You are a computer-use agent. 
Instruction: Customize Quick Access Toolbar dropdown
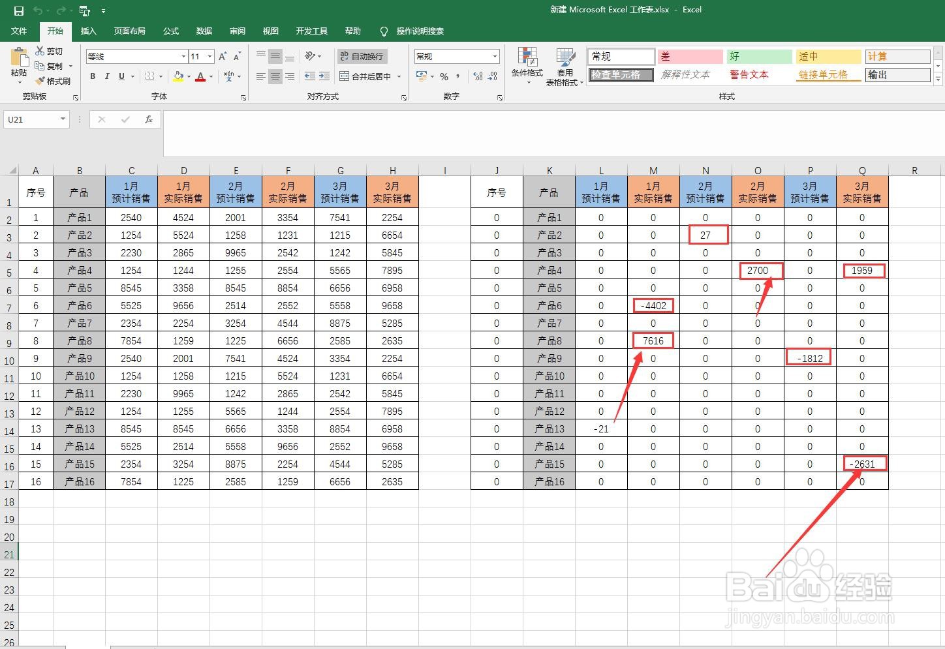click(103, 10)
